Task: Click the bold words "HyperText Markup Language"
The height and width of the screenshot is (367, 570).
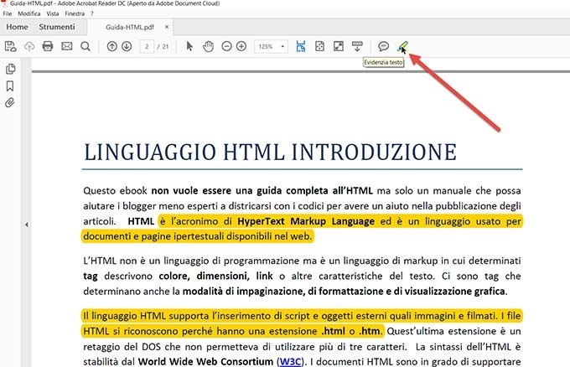Action: 306,221
